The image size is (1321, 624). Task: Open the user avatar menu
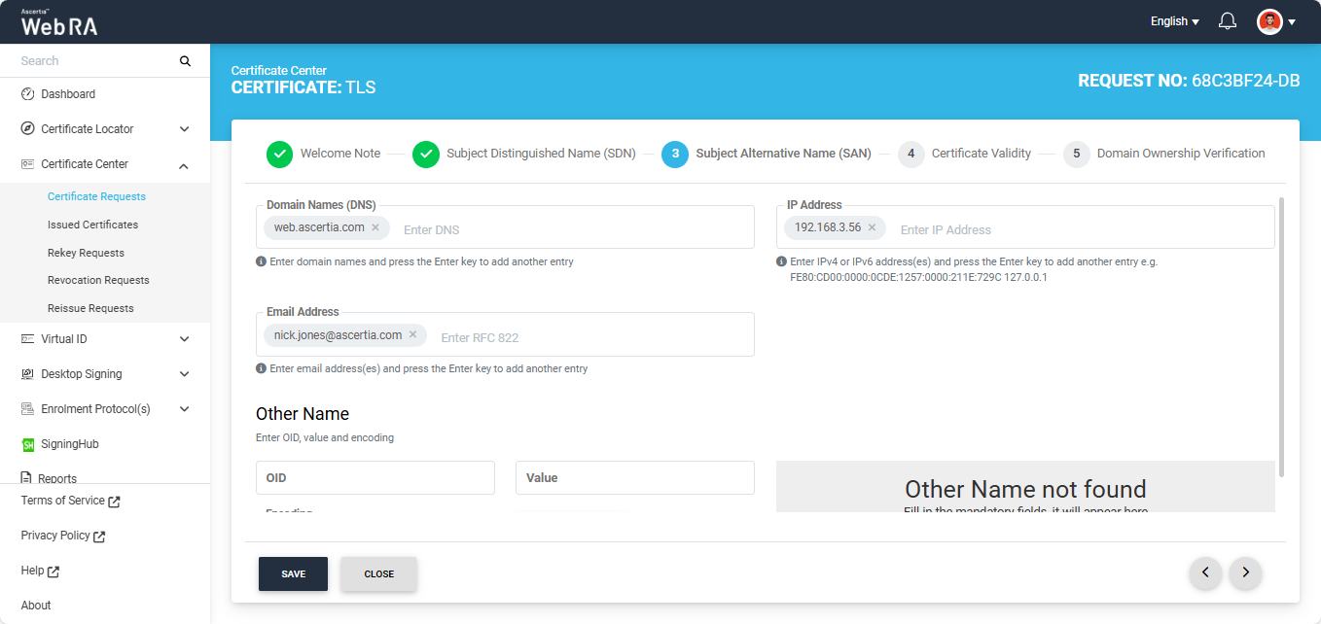click(x=1275, y=21)
